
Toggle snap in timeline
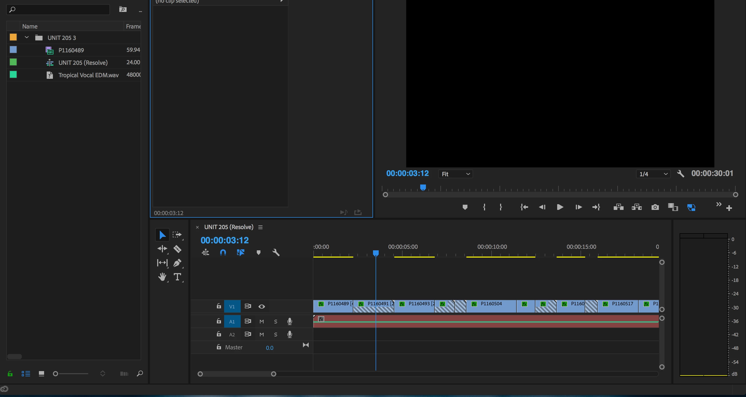(223, 253)
